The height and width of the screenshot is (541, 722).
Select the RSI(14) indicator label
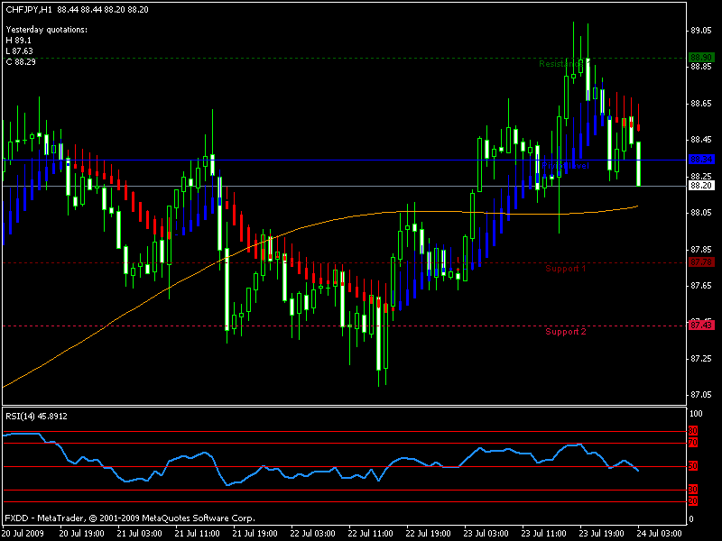coord(36,416)
